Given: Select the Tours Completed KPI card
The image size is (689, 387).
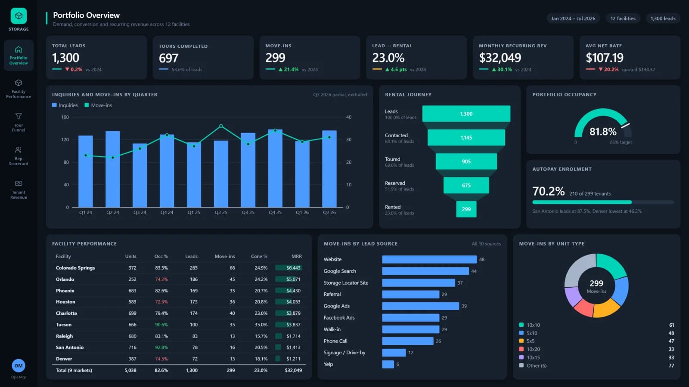Looking at the screenshot, I should (x=203, y=58).
